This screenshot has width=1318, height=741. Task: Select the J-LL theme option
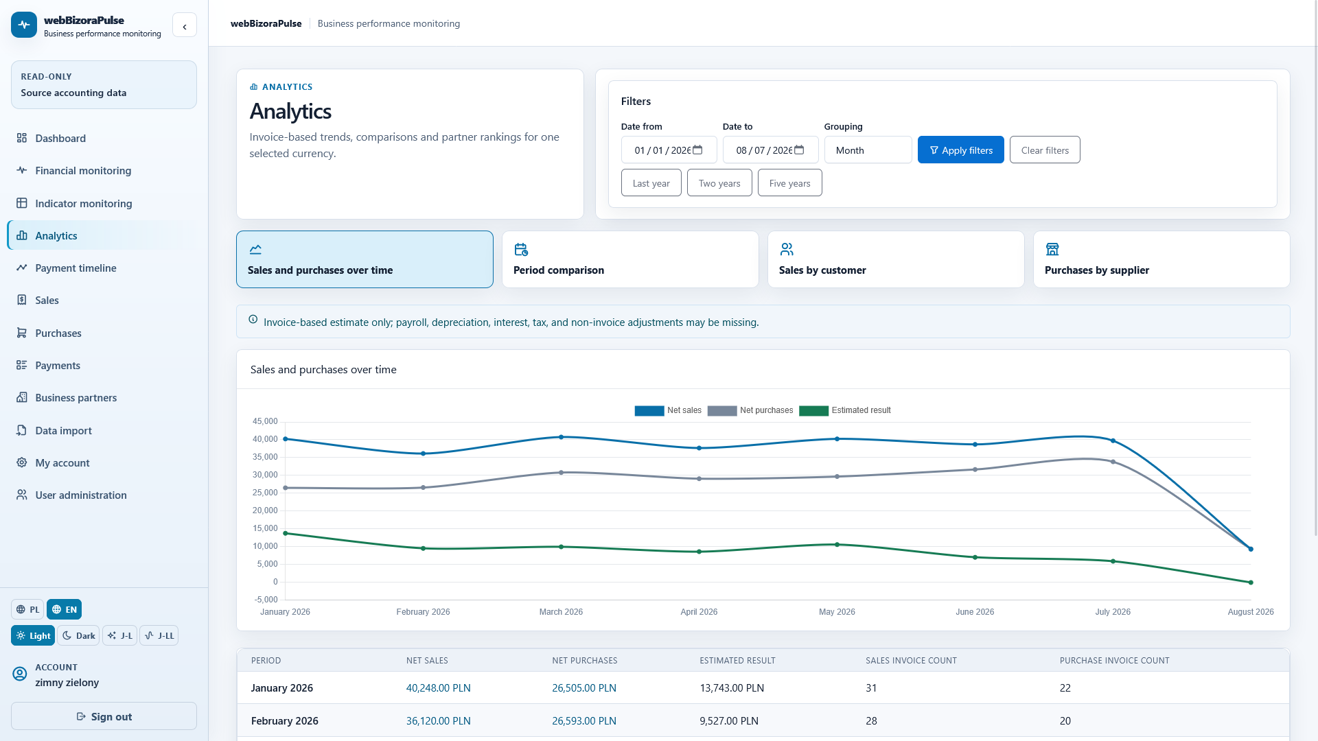[x=159, y=635]
